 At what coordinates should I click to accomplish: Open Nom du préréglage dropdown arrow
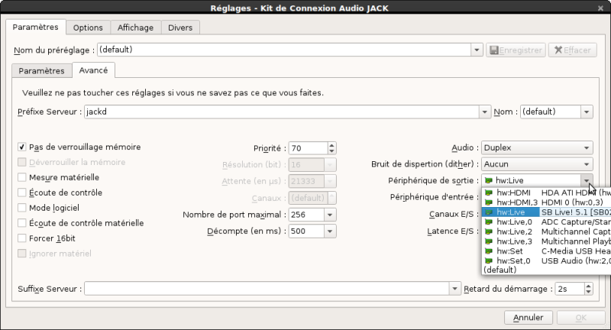pyautogui.click(x=477, y=50)
